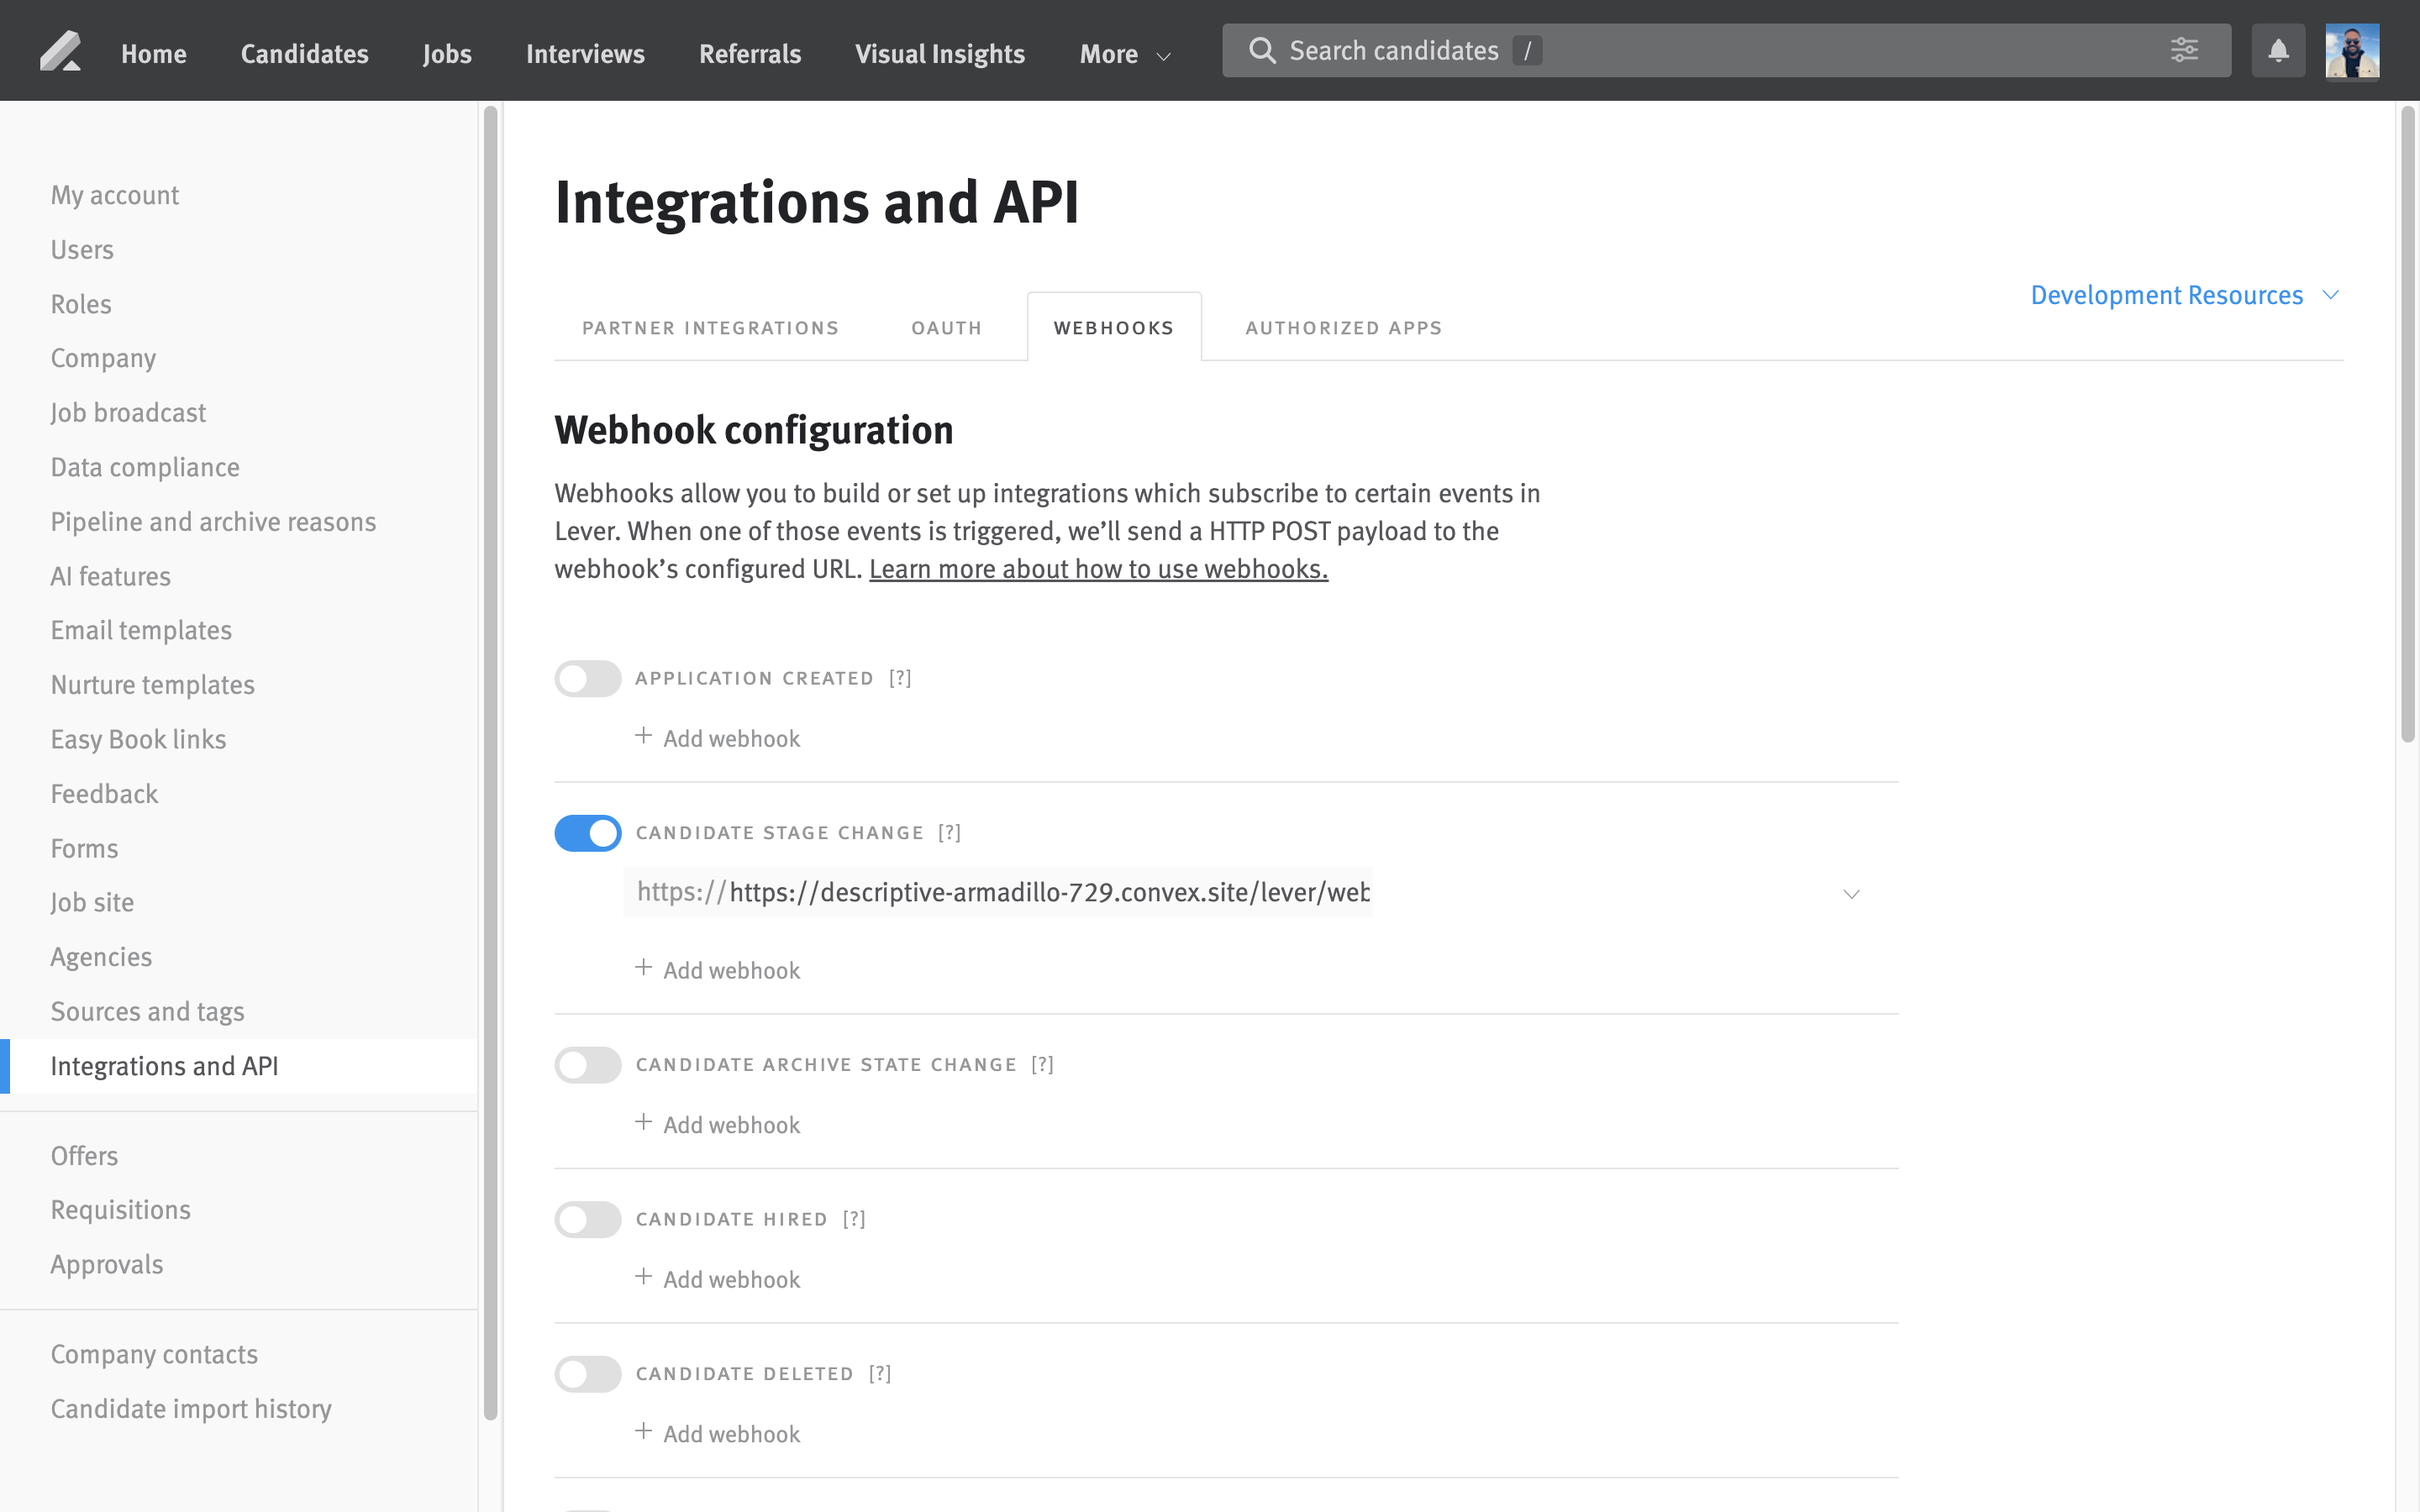This screenshot has width=2420, height=1512.
Task: Focus the Search candidates field
Action: click(1700, 51)
